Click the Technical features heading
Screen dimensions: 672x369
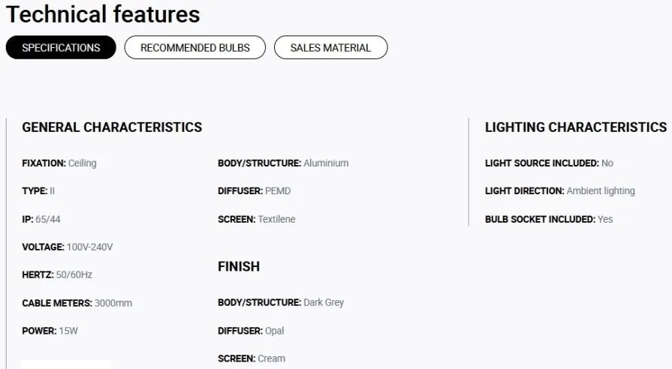point(103,14)
